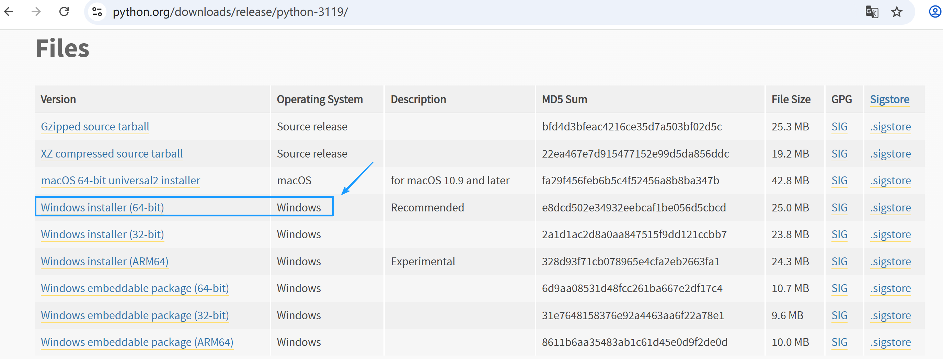The image size is (943, 359).
Task: Open SIG link for Gzipped source tarball
Action: pos(839,127)
